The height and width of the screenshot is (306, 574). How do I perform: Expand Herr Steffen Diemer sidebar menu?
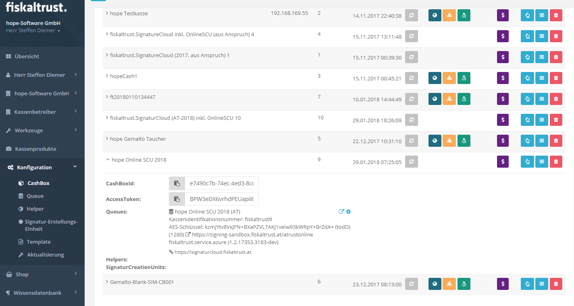[42, 75]
